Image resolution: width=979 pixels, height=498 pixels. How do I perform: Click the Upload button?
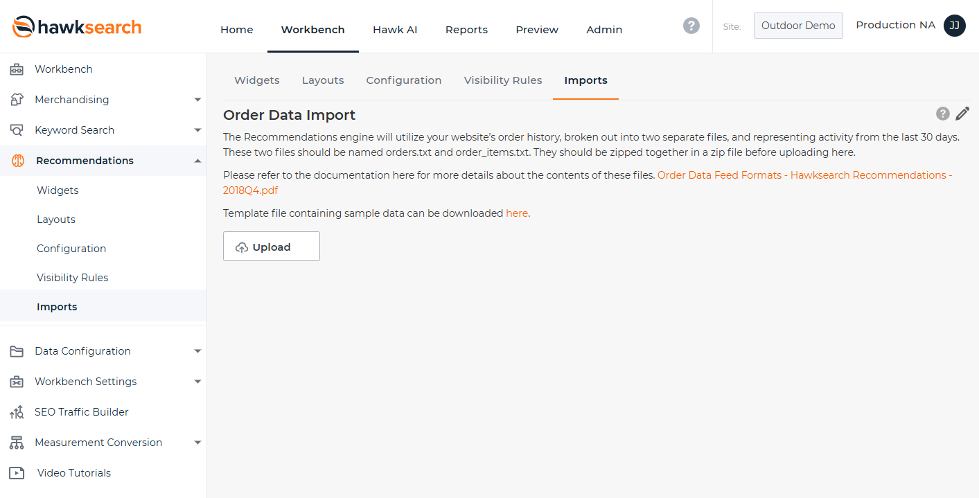tap(272, 246)
